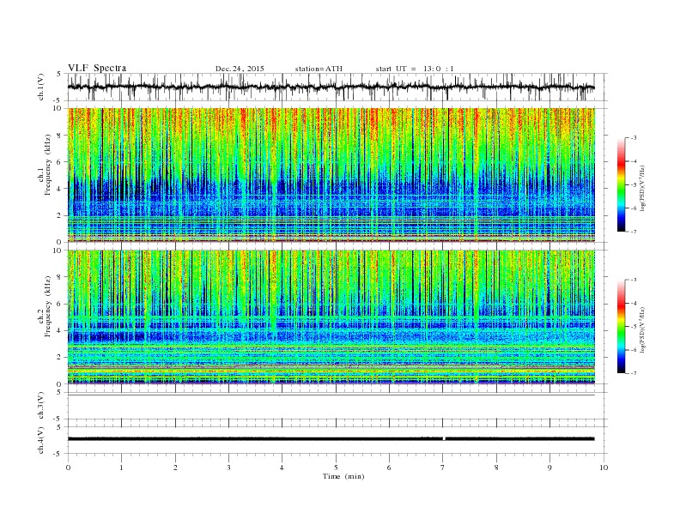Click the "-3" value on ch.1 colorbar

coord(633,138)
